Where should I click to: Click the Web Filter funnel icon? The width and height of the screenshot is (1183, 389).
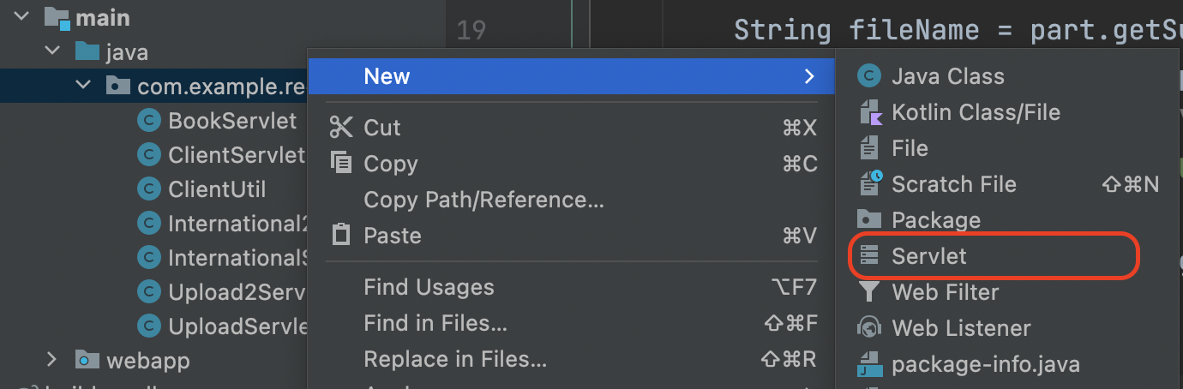pyautogui.click(x=869, y=292)
